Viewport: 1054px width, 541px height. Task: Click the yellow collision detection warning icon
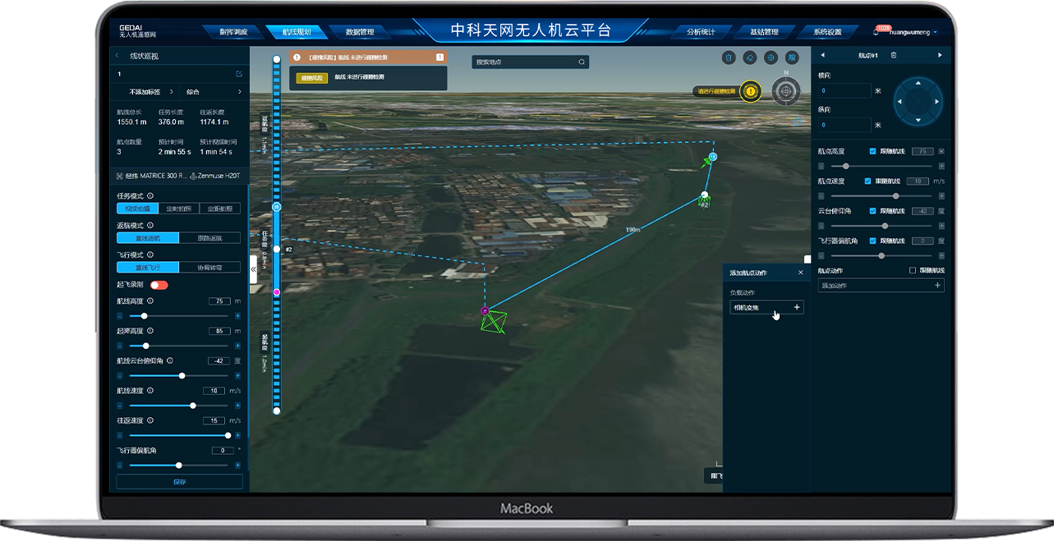pos(750,91)
